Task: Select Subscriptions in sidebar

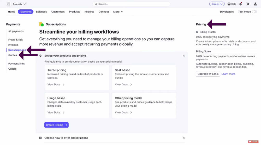Action: click(17, 50)
